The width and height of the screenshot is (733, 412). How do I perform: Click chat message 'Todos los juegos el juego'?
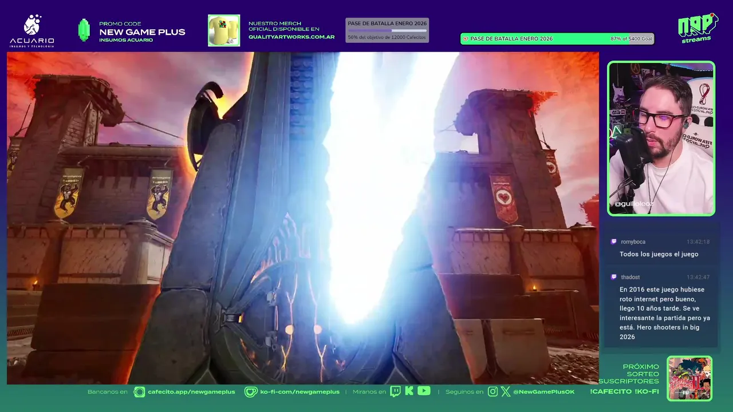tap(659, 254)
